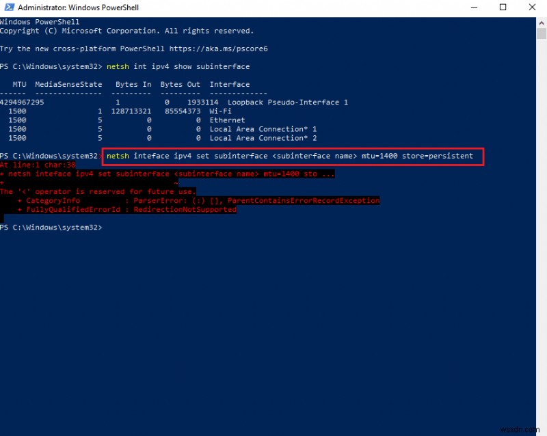Click the title 'Administrator: Windows PowerShell'
547x436 pixels.
[x=78, y=8]
